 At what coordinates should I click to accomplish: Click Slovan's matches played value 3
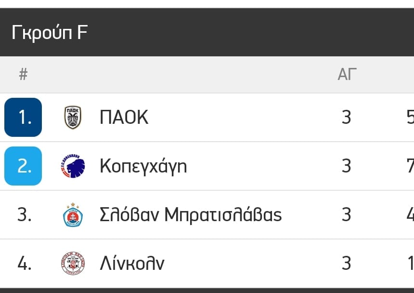[x=347, y=214]
